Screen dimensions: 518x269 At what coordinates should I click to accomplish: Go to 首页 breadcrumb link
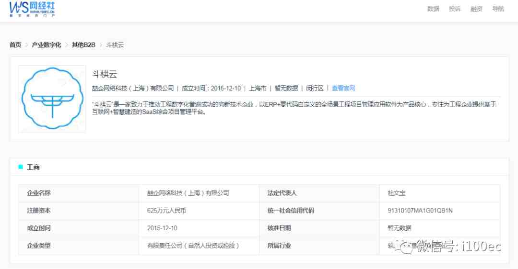[15, 45]
